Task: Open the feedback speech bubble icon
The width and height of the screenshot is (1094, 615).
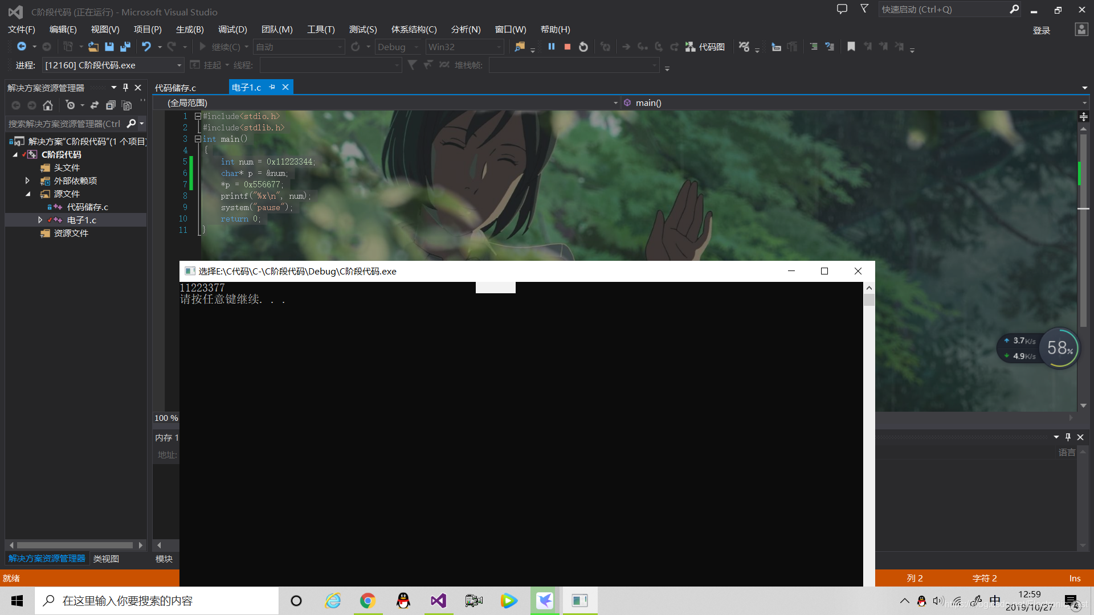Action: pyautogui.click(x=842, y=9)
